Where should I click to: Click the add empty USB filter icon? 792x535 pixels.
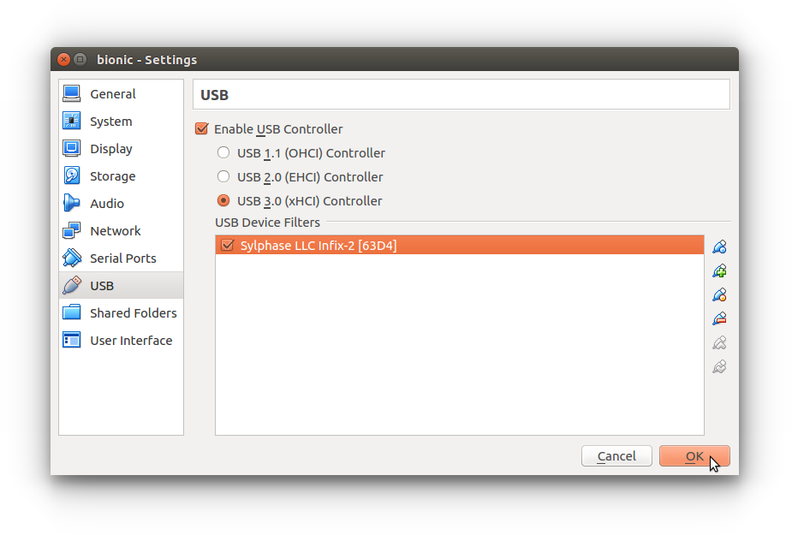[x=719, y=247]
